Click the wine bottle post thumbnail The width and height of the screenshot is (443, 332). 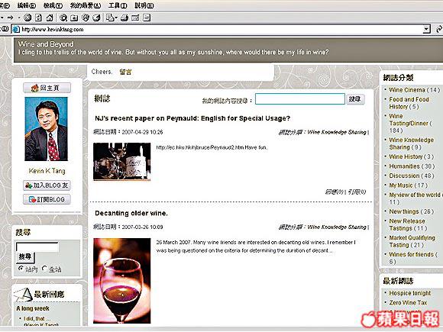[122, 161]
